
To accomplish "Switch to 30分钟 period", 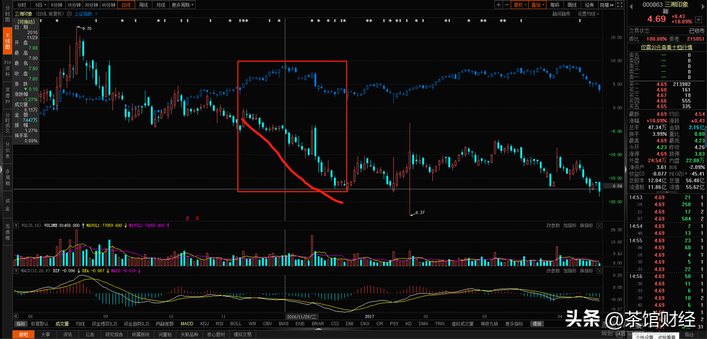I will (91, 5).
